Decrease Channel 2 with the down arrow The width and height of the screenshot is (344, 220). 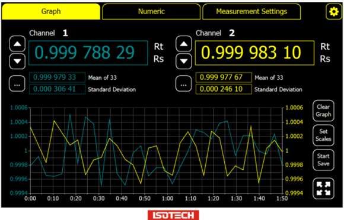click(x=184, y=62)
